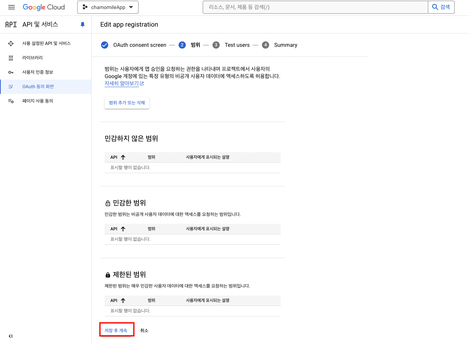Viewport: 469px width, 343px height.
Task: Open the 자세히 알아보기 link
Action: 122,83
